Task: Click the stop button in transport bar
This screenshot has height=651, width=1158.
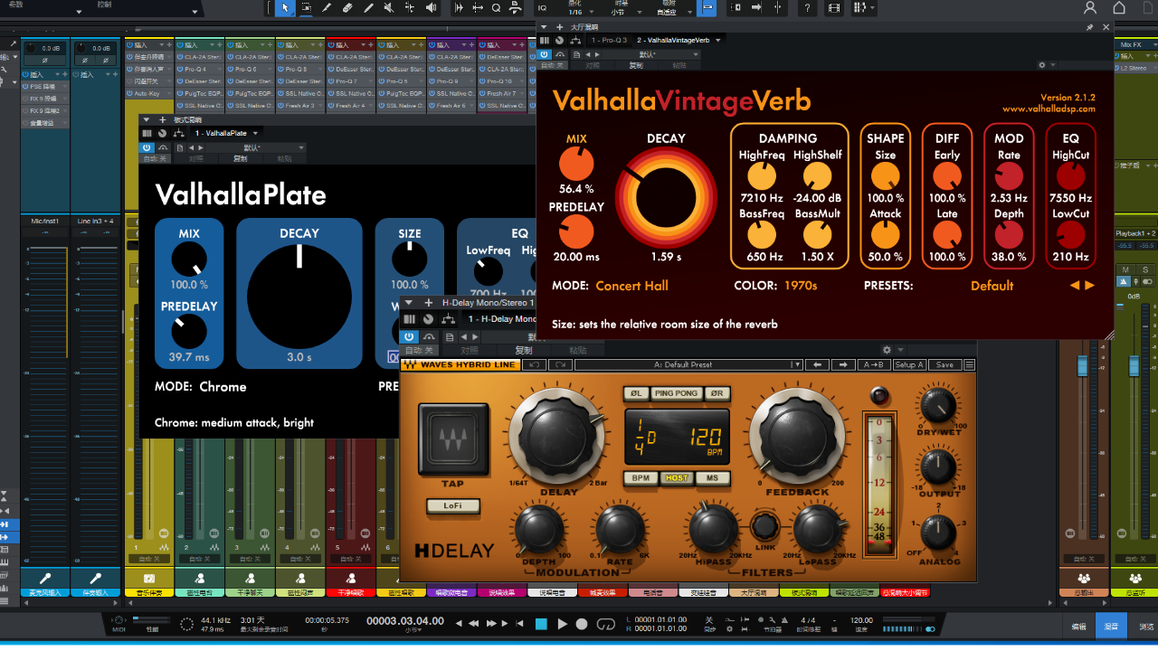Action: pos(541,624)
